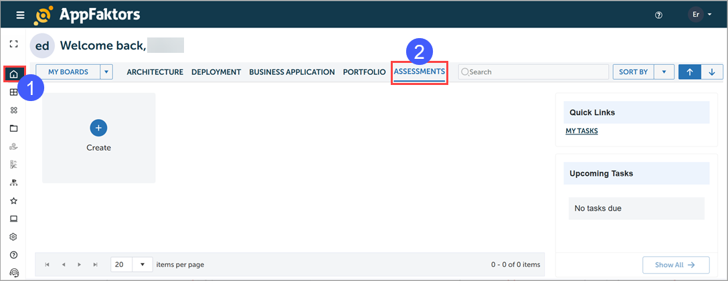
Task: Switch to the Business Application tab
Action: [x=292, y=72]
